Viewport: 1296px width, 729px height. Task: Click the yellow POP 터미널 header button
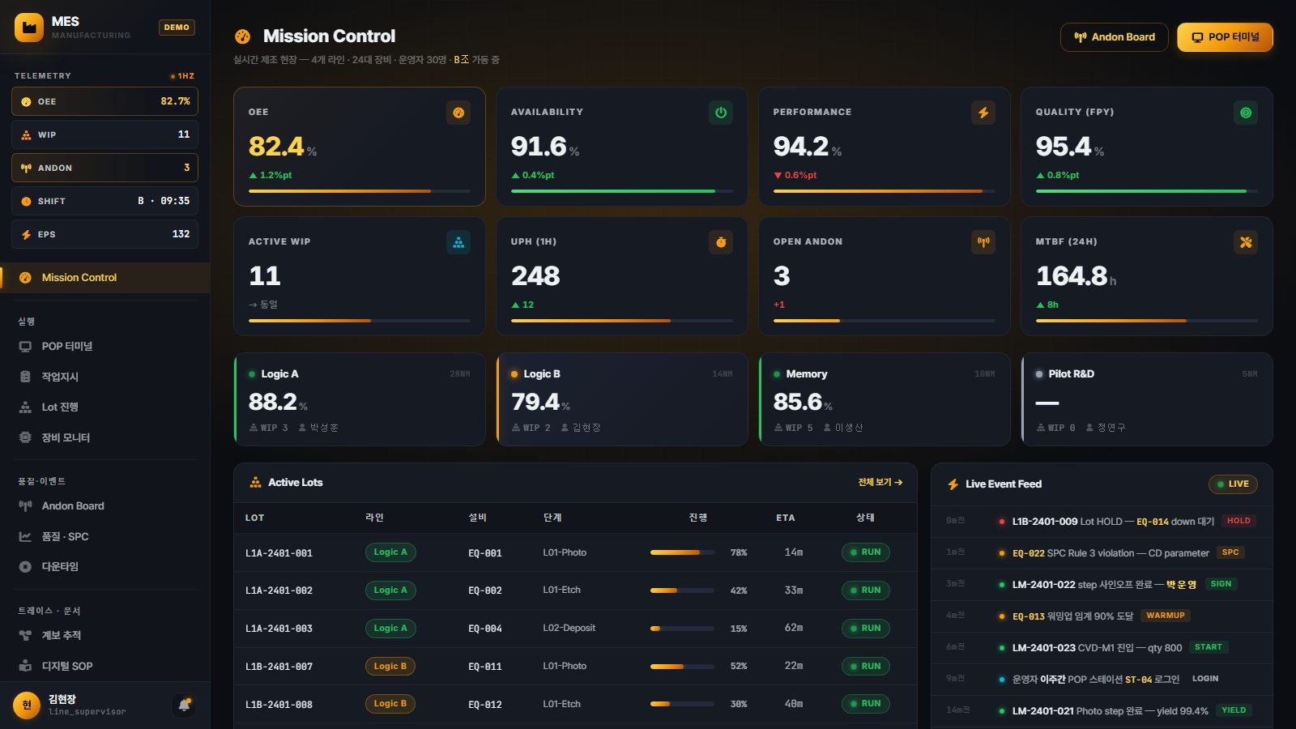point(1225,37)
